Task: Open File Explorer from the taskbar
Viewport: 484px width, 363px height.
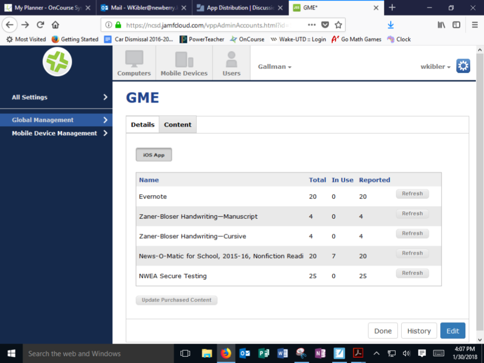Action: (207, 353)
